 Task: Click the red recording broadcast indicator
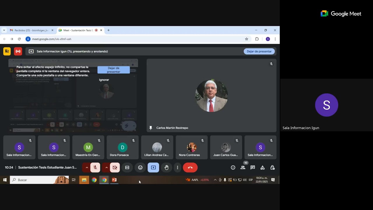click(18, 51)
